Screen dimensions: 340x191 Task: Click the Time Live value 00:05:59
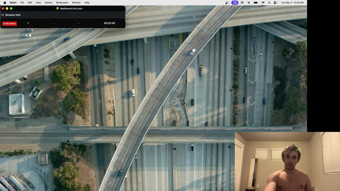(109, 23)
